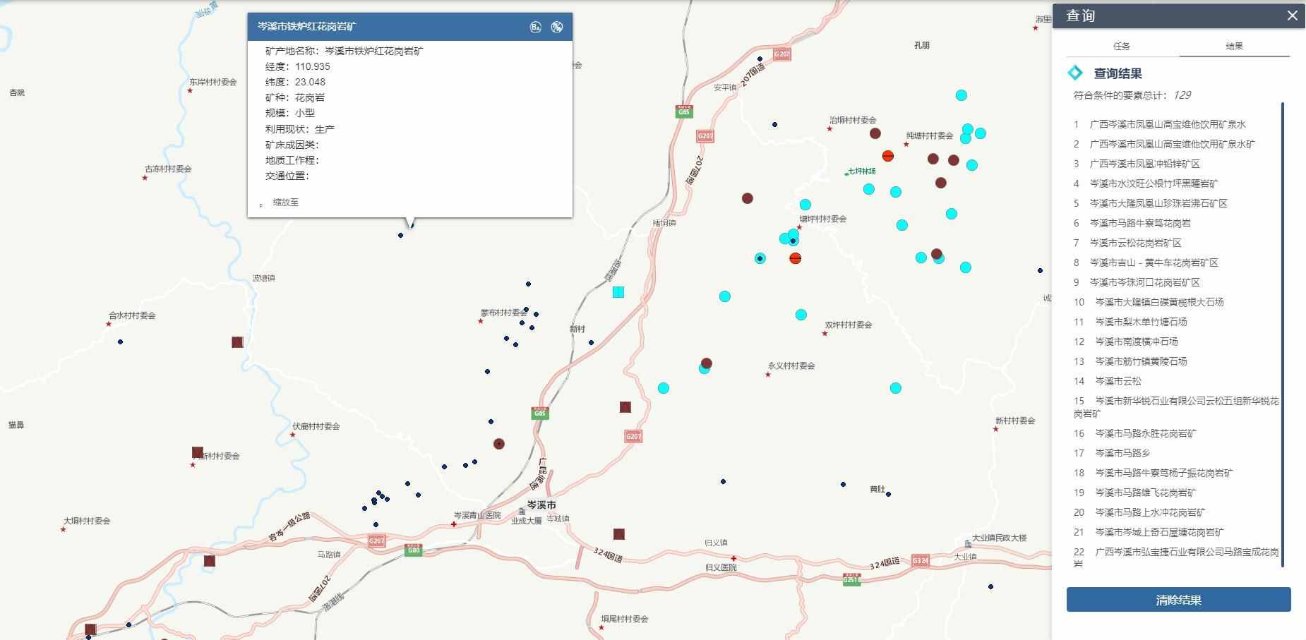The width and height of the screenshot is (1306, 640).
Task: Click the green G65 highway shield near 安平镇
Action: 683,111
